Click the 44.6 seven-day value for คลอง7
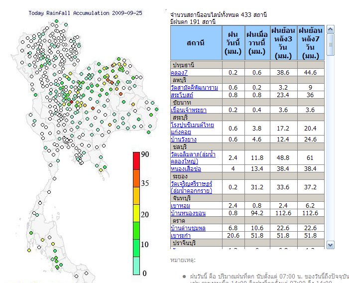Screen dimensions: 349x283 pos(310,73)
